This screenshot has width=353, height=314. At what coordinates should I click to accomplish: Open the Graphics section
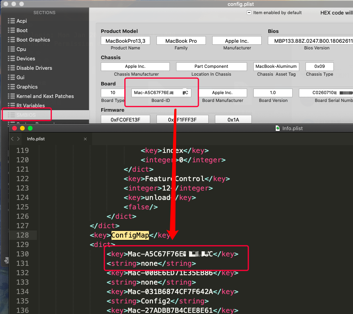27,87
